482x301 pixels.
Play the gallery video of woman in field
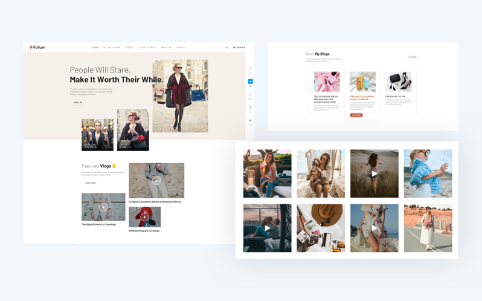click(374, 173)
